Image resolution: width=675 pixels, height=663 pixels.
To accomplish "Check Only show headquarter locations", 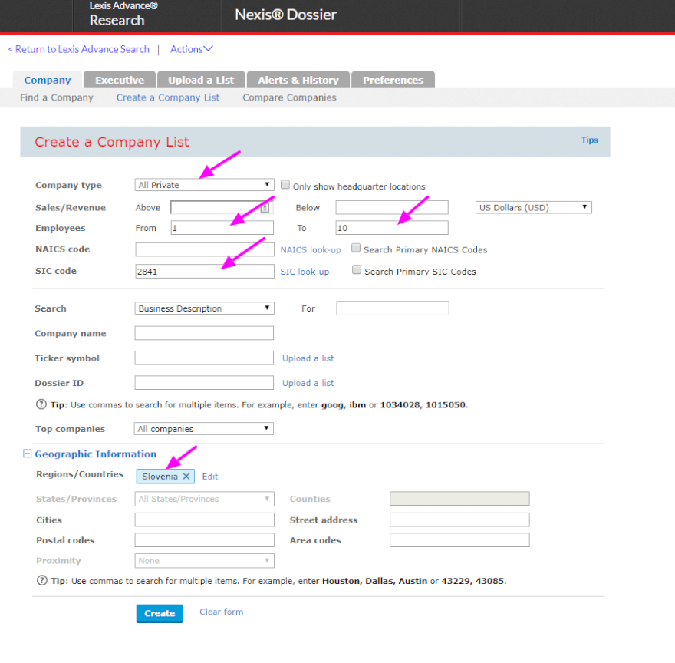I will (x=285, y=185).
